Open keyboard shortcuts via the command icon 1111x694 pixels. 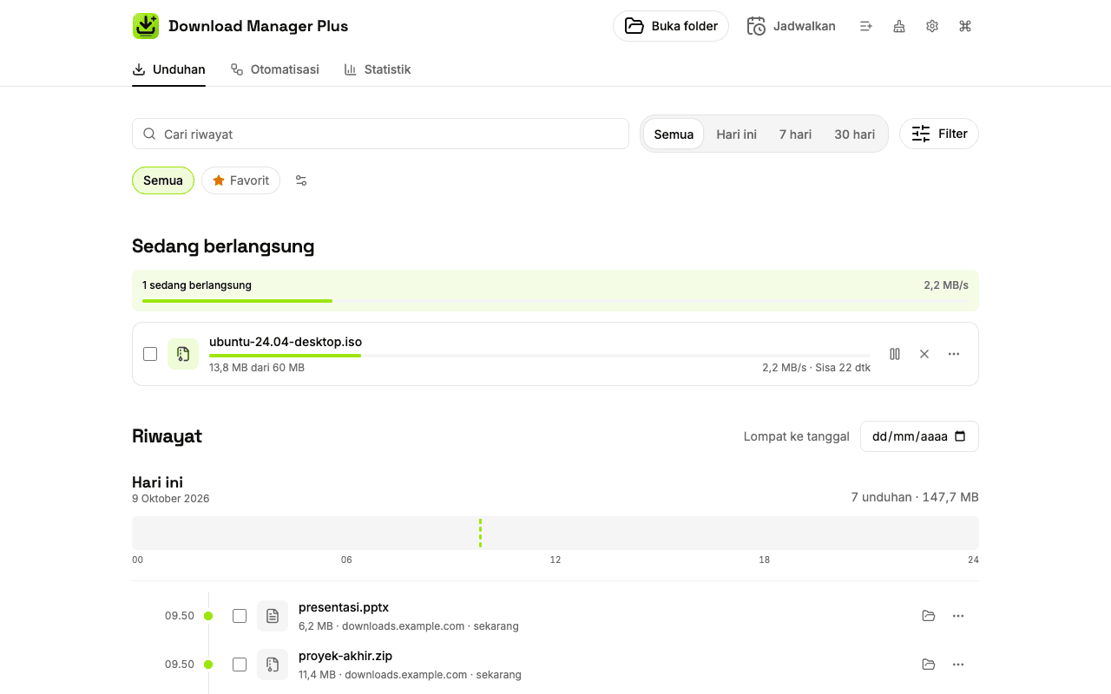coord(965,26)
